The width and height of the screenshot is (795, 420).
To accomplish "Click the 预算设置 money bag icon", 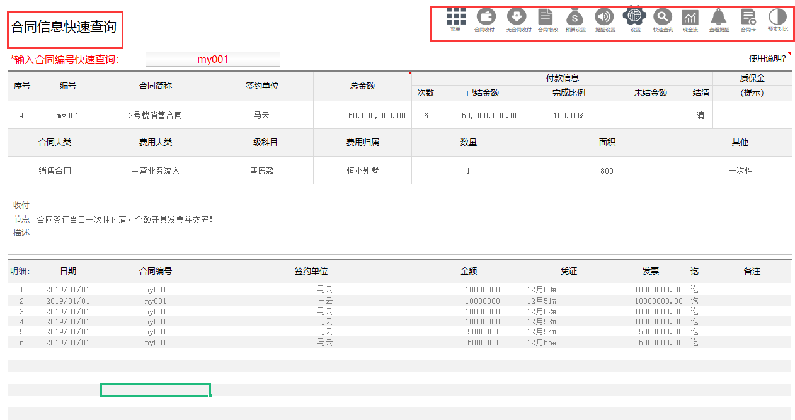I will [575, 18].
